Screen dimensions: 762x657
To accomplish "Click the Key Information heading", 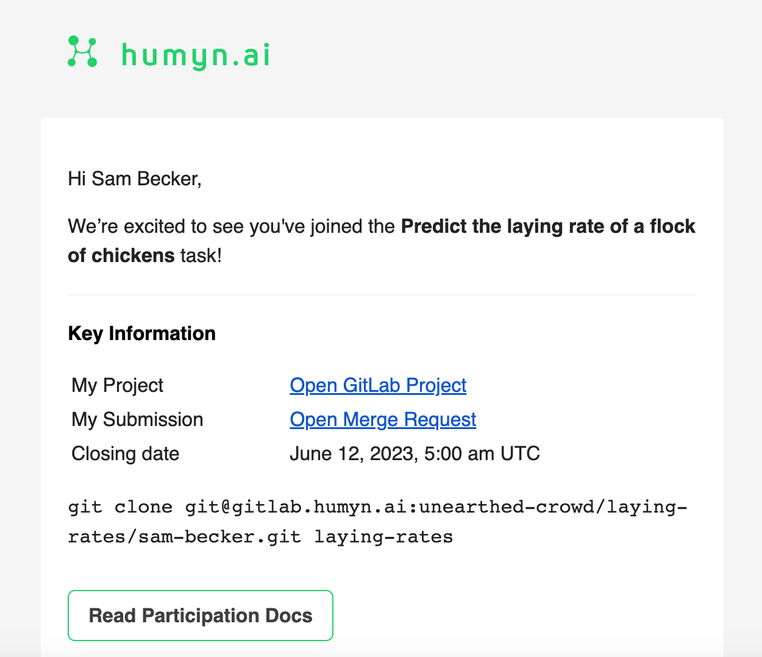I will coord(141,333).
